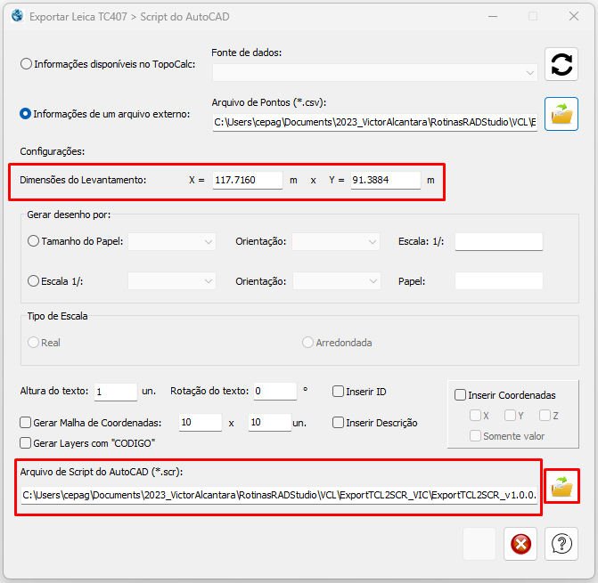Click the 'Rotação do texto' field
Viewport: 598px width, 583px height.
274,392
